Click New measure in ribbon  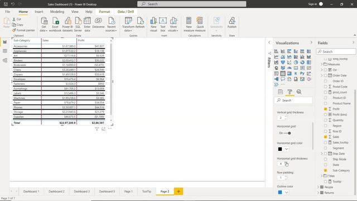189,25
